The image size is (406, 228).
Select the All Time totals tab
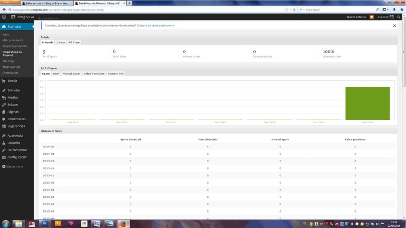point(74,42)
